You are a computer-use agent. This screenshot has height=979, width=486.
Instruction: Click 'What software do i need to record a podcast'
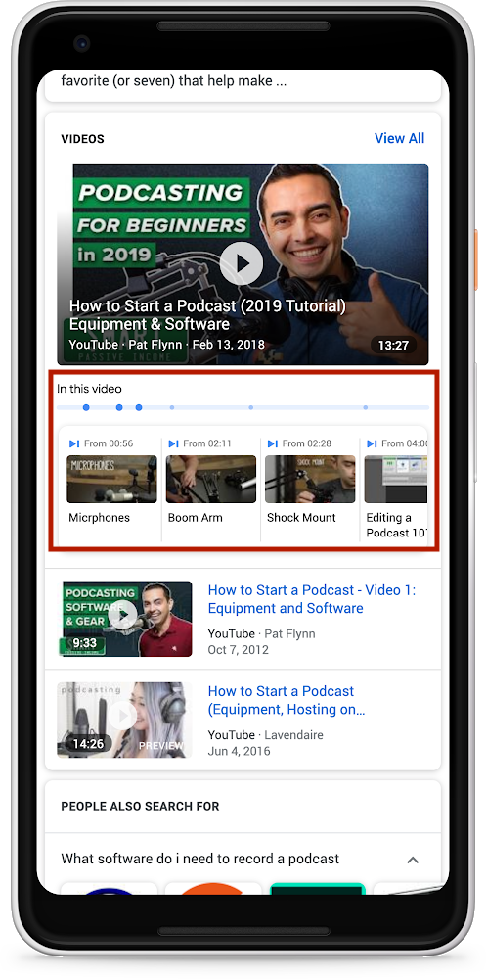click(x=200, y=859)
